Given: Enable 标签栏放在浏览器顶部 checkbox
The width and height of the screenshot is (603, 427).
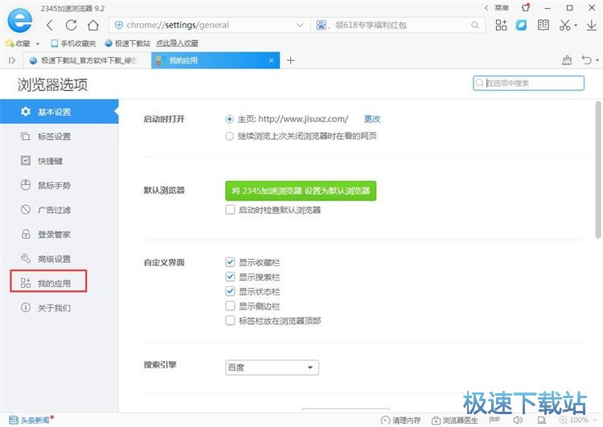Looking at the screenshot, I should 230,320.
